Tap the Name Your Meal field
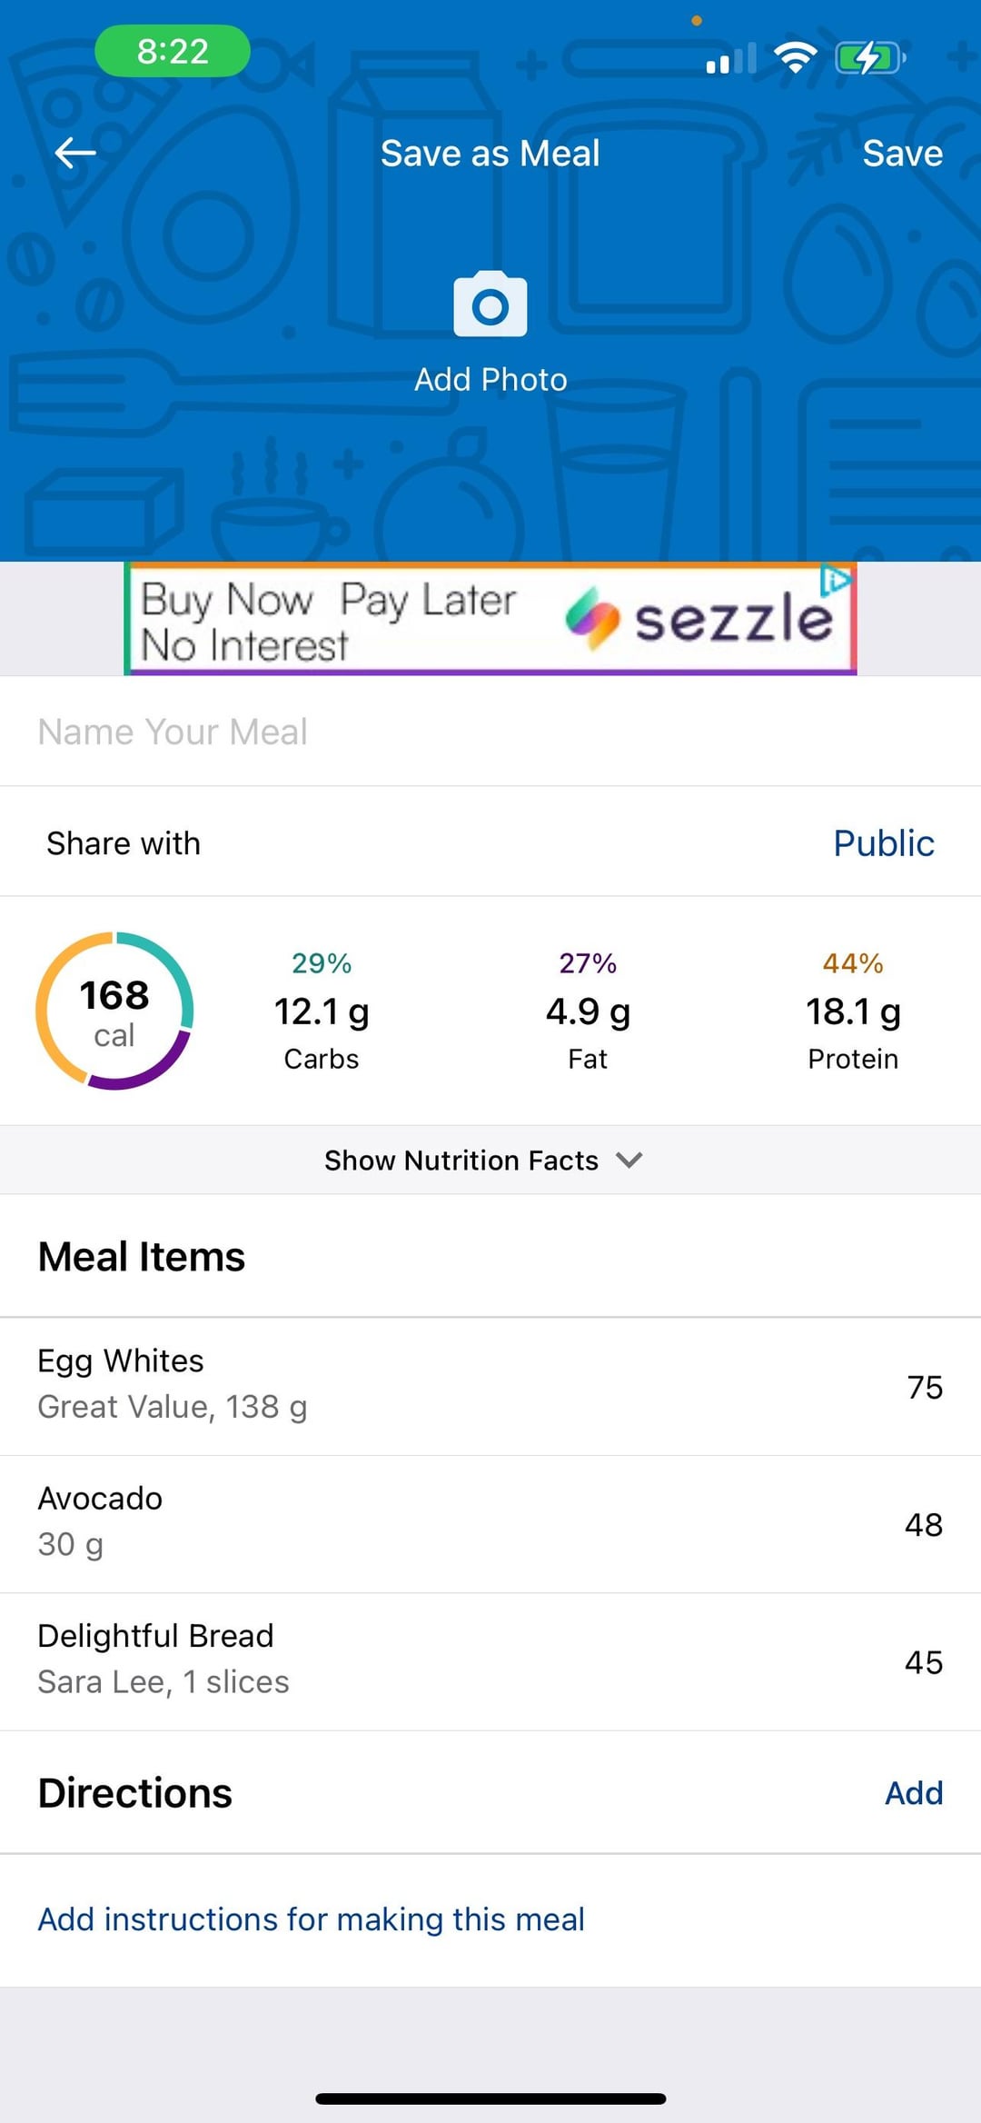 (490, 732)
